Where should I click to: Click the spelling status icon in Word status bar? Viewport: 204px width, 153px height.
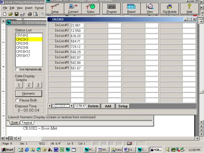[130, 143]
